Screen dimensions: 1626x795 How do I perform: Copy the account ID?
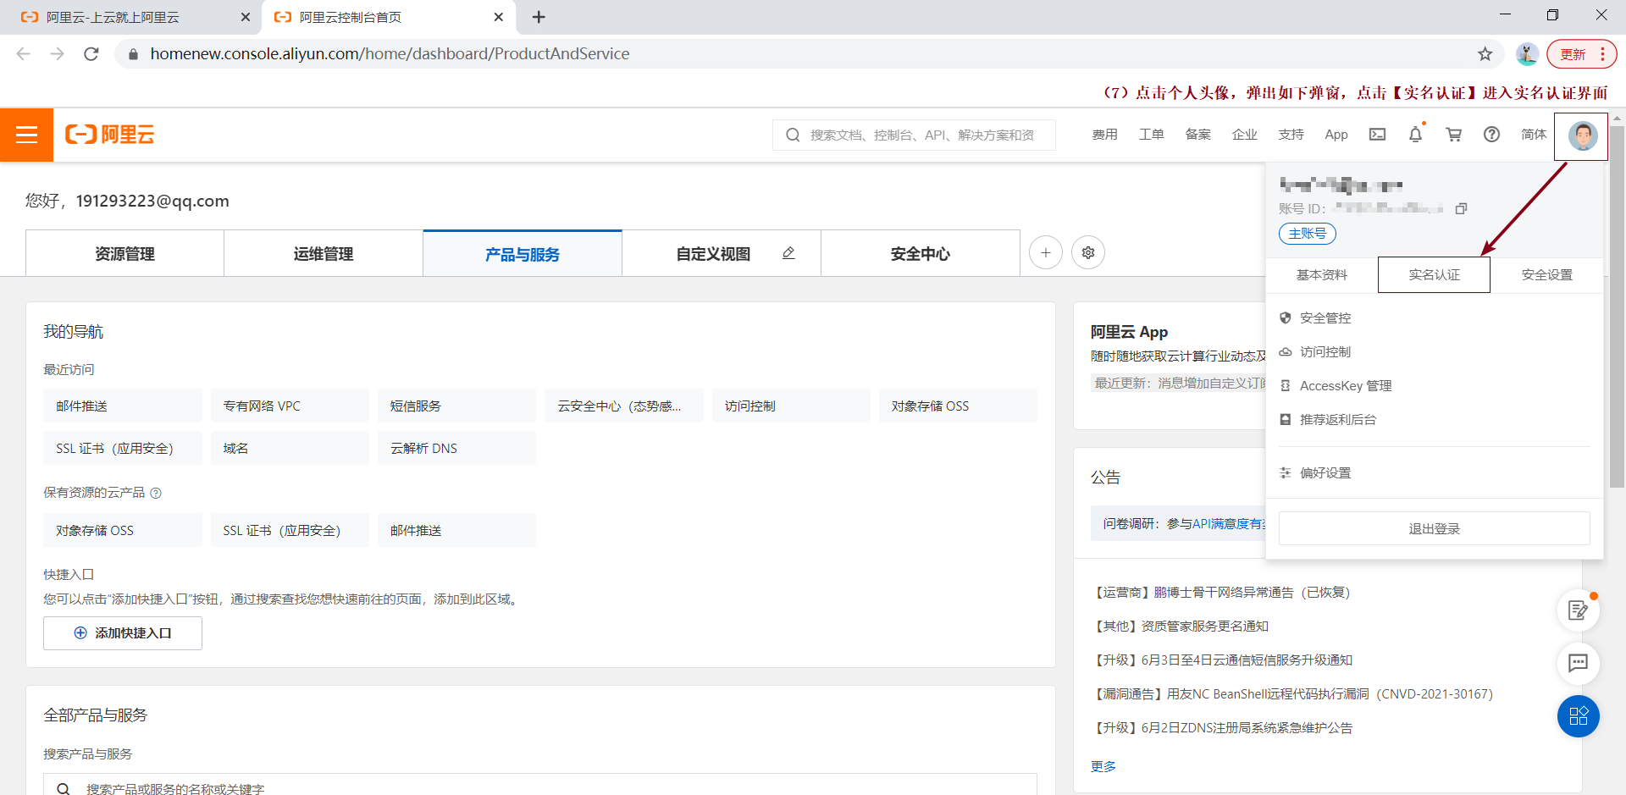point(1461,208)
